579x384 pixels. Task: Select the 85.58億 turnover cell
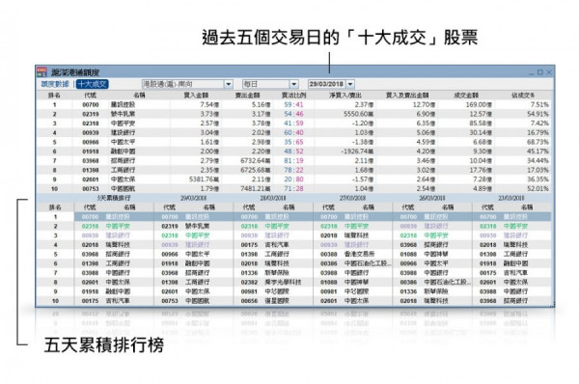(481, 123)
